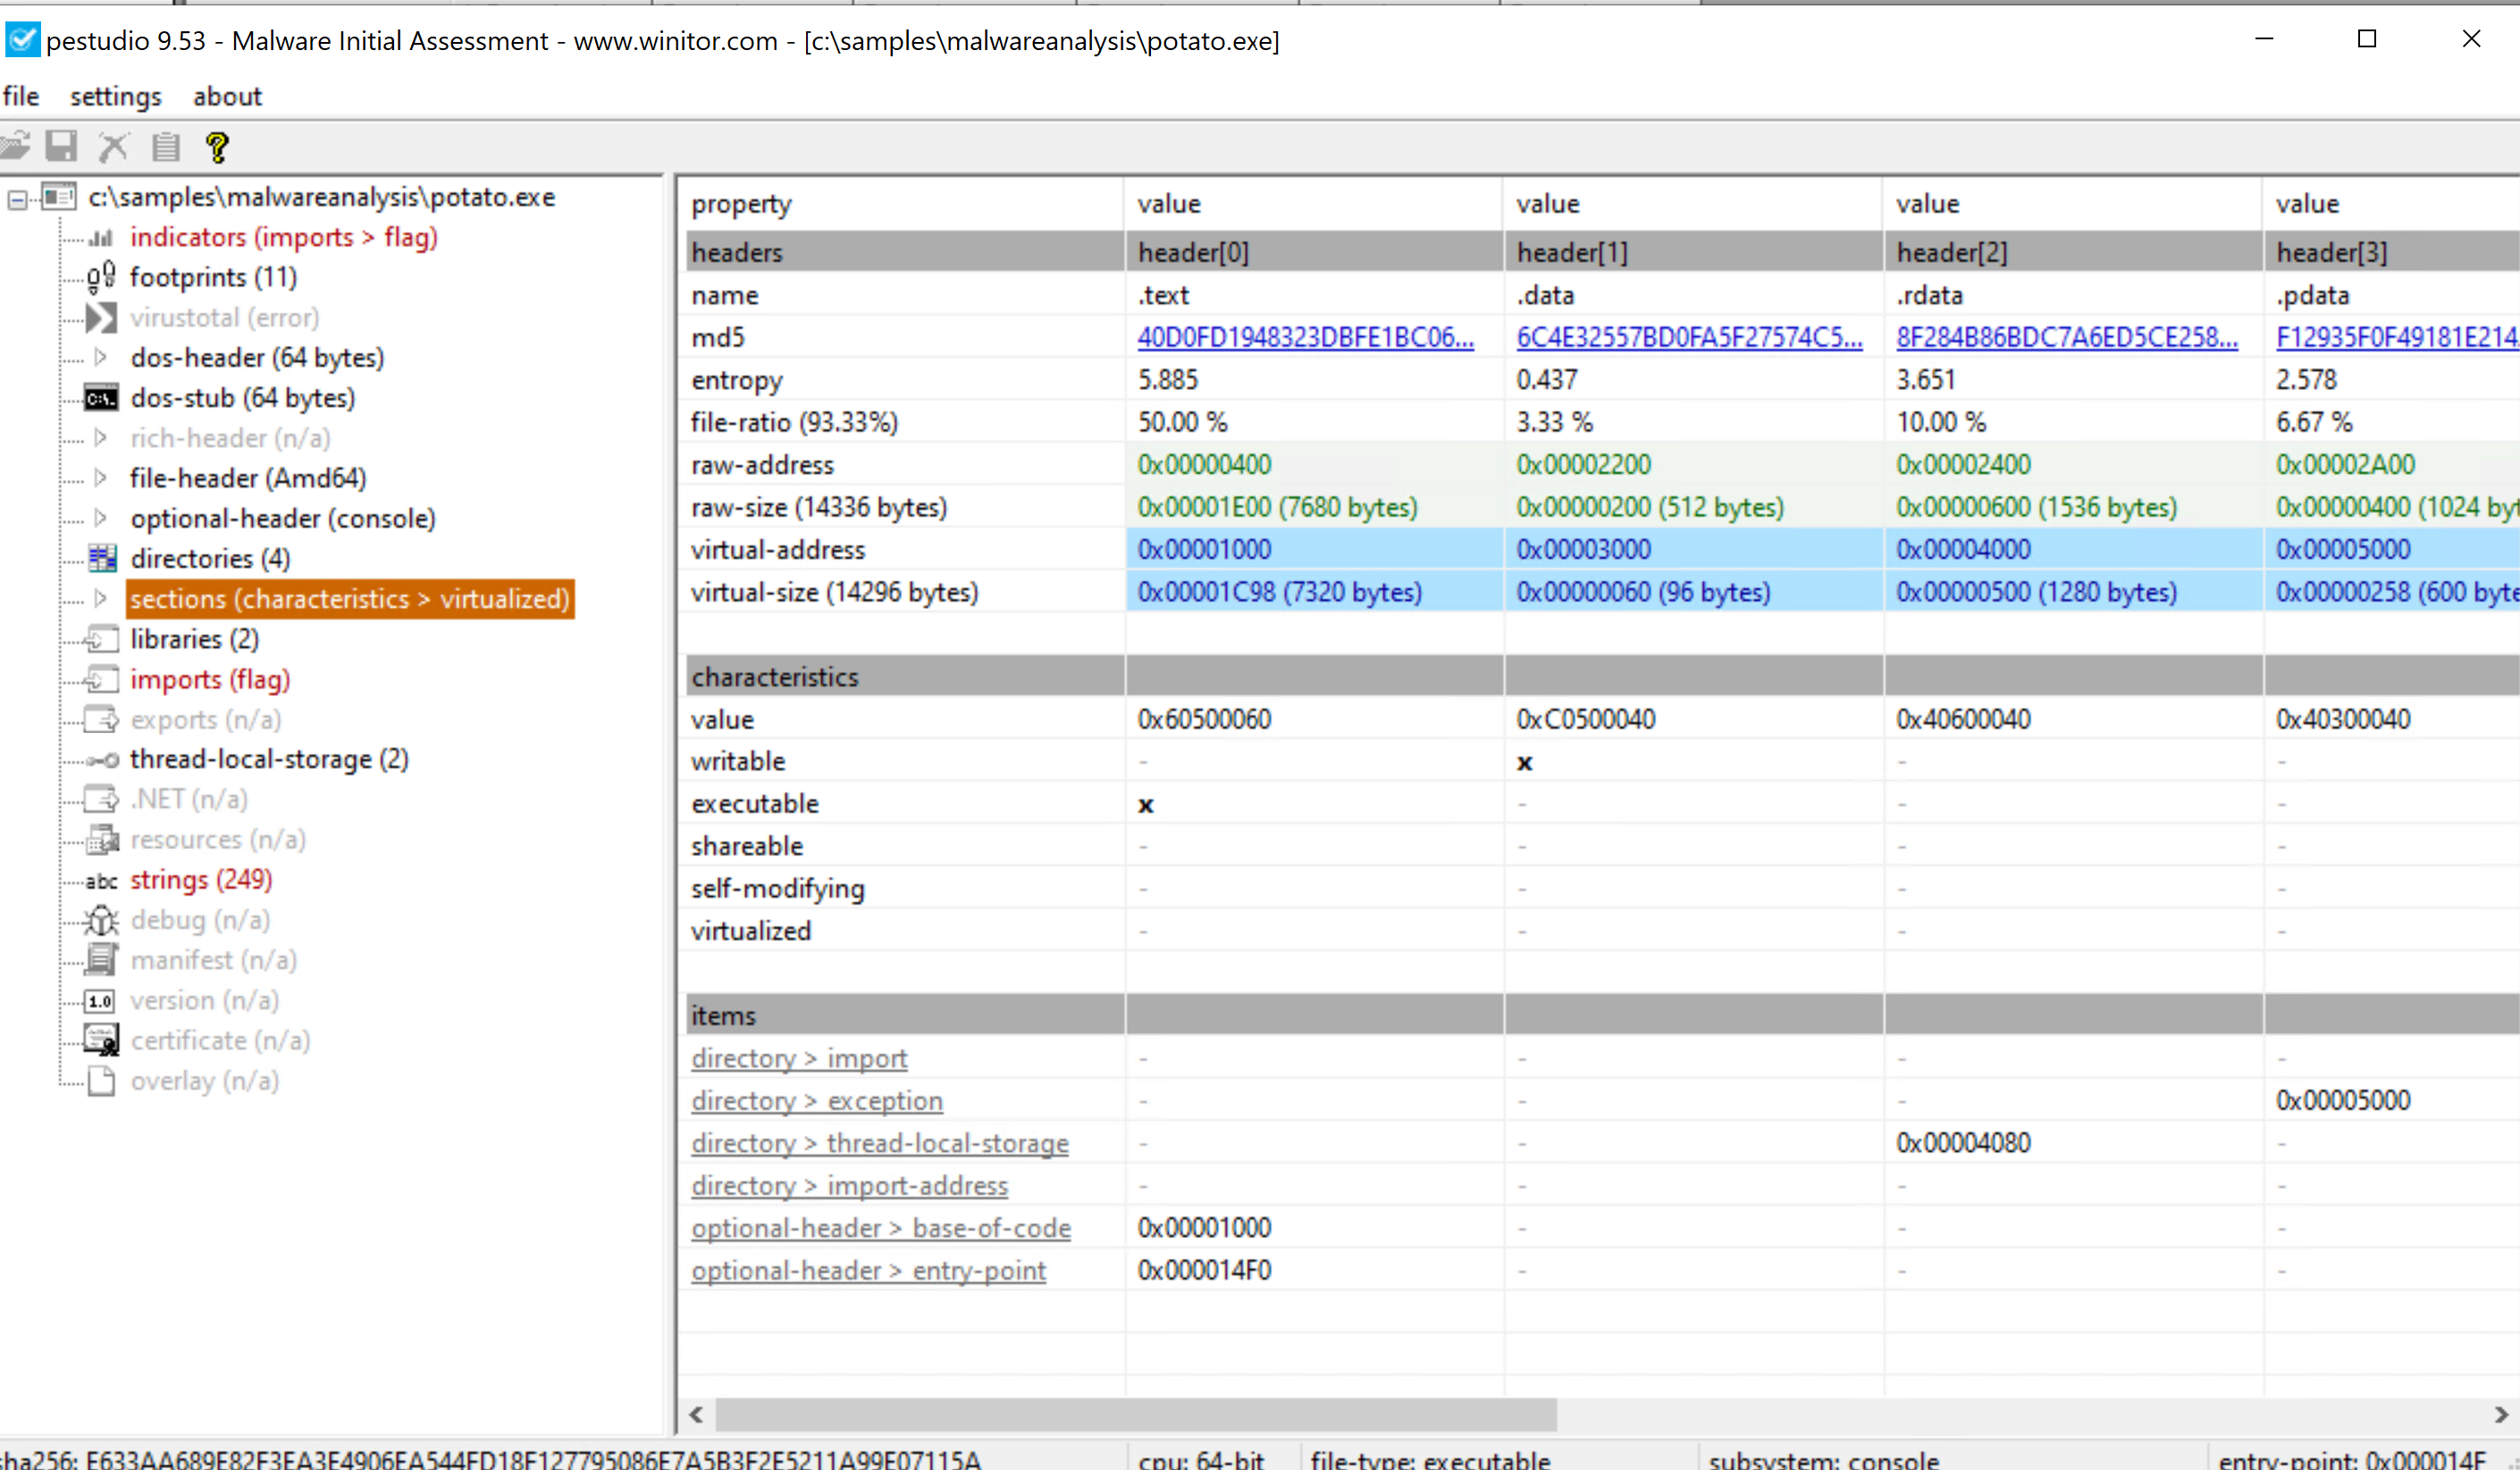Click the thread-local-storage key icon
2520x1470 pixels.
[102, 760]
